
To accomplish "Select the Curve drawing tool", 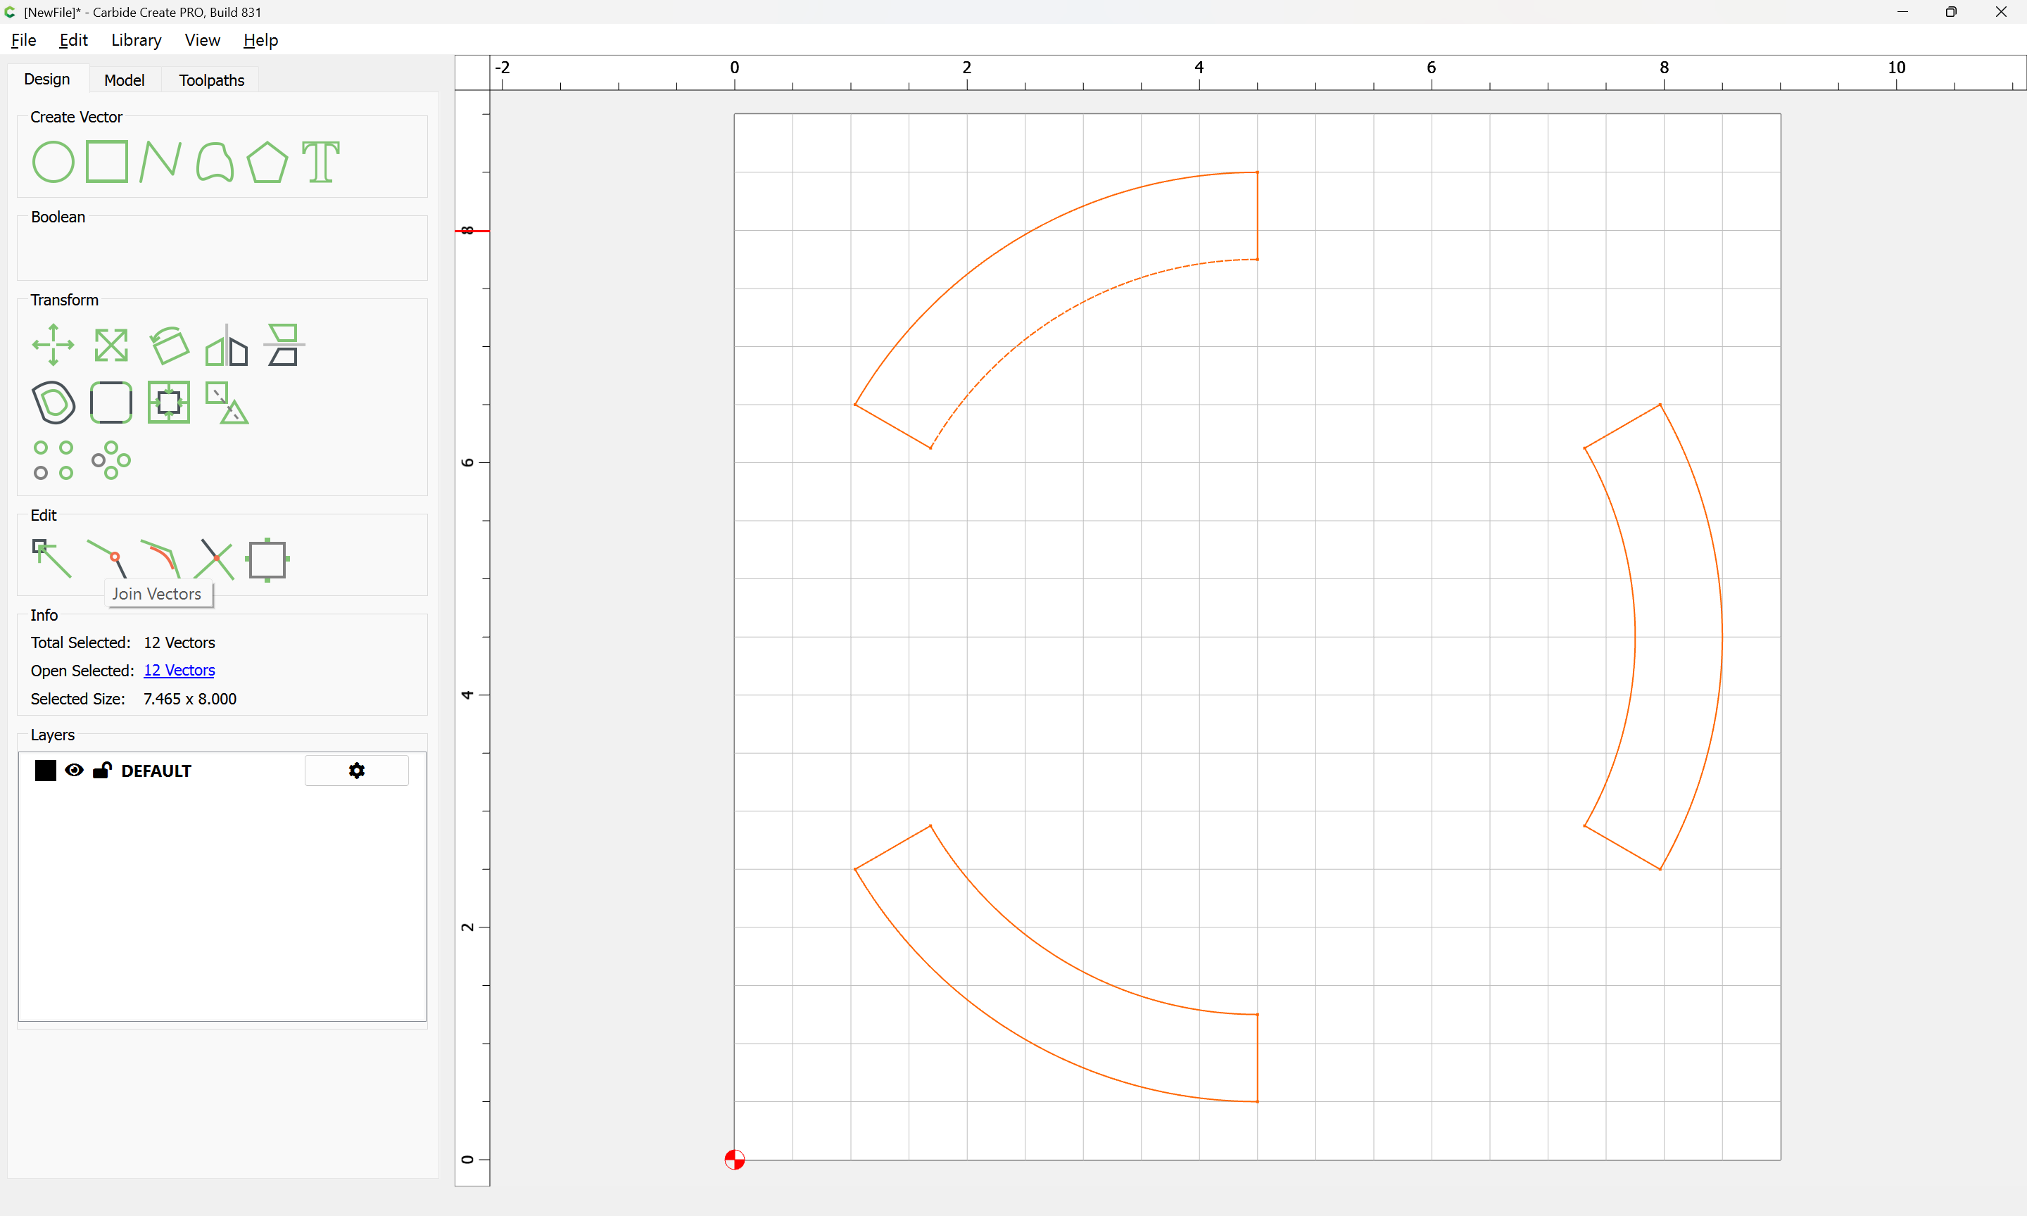I will pos(215,161).
